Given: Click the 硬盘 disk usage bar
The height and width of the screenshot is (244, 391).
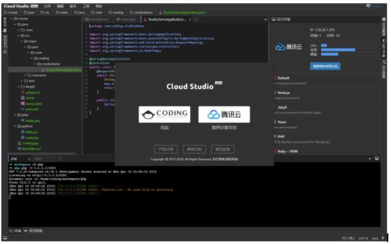Looking at the screenshot, I should 330,54.
